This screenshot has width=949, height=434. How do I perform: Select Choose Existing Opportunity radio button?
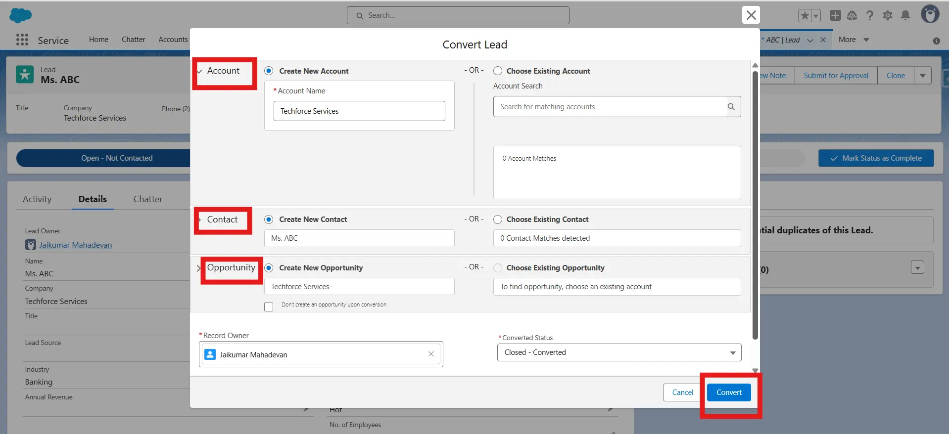[x=498, y=267]
